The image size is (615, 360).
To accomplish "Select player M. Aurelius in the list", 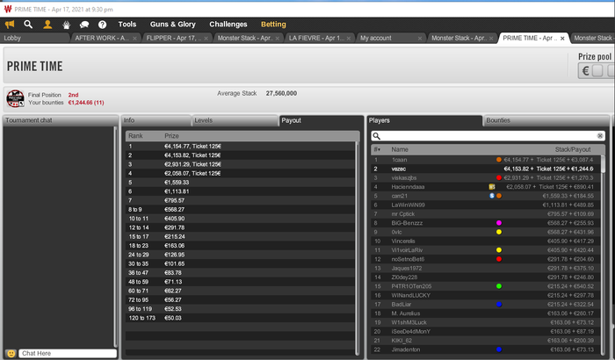I will [486, 313].
